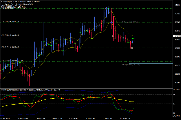Viewport: 181px width, 120px height.
Task: Click indicator level label 68
Action: pyautogui.click(x=174, y=95)
